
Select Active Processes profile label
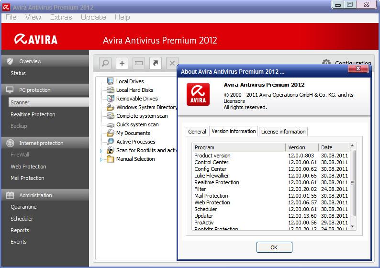[136, 142]
